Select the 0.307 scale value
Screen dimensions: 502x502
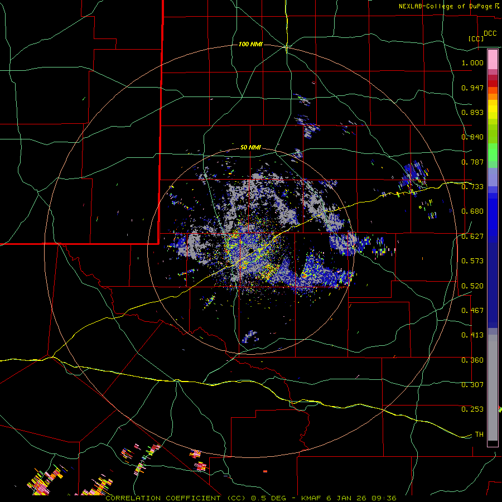click(x=472, y=385)
